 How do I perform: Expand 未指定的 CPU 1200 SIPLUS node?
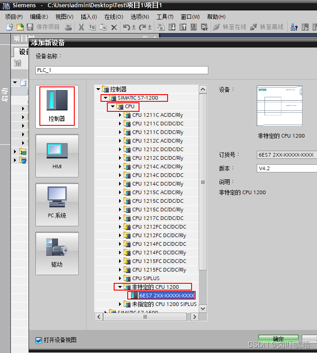point(120,304)
